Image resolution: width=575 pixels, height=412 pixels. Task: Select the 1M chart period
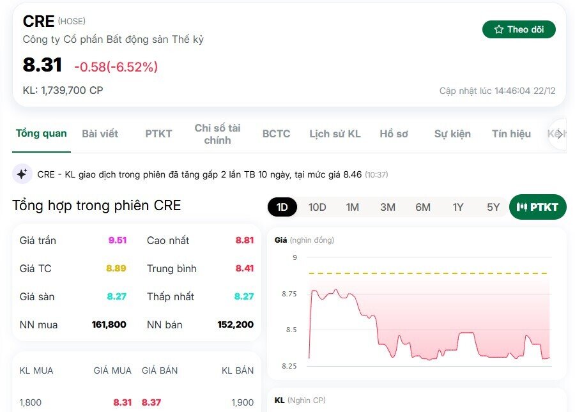point(353,207)
